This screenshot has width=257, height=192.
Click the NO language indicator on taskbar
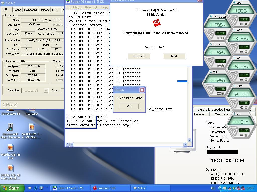coord(213,188)
